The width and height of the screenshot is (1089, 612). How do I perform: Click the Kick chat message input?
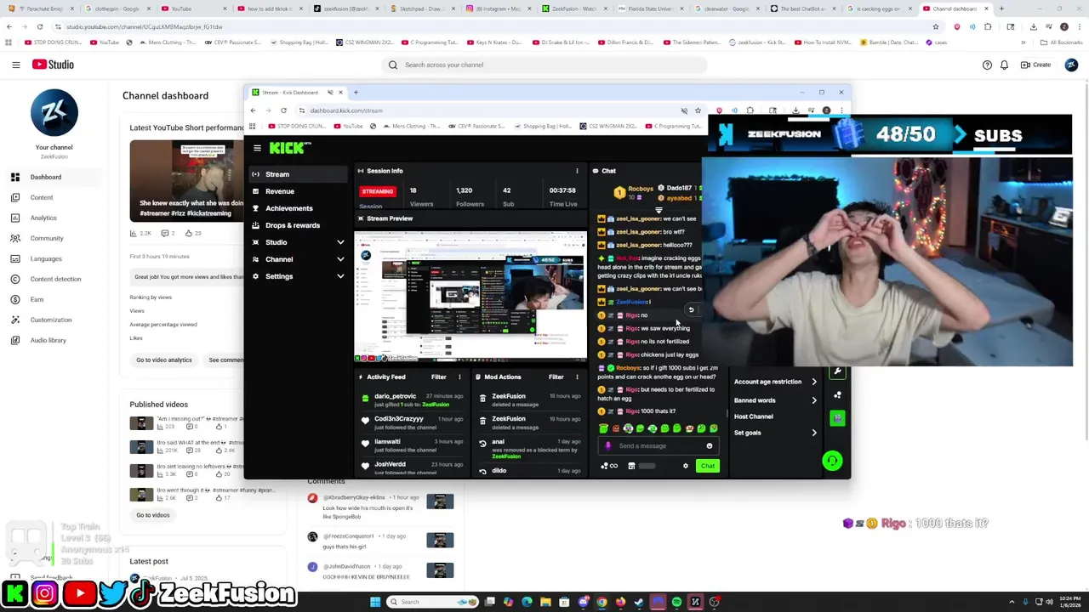pyautogui.click(x=659, y=445)
